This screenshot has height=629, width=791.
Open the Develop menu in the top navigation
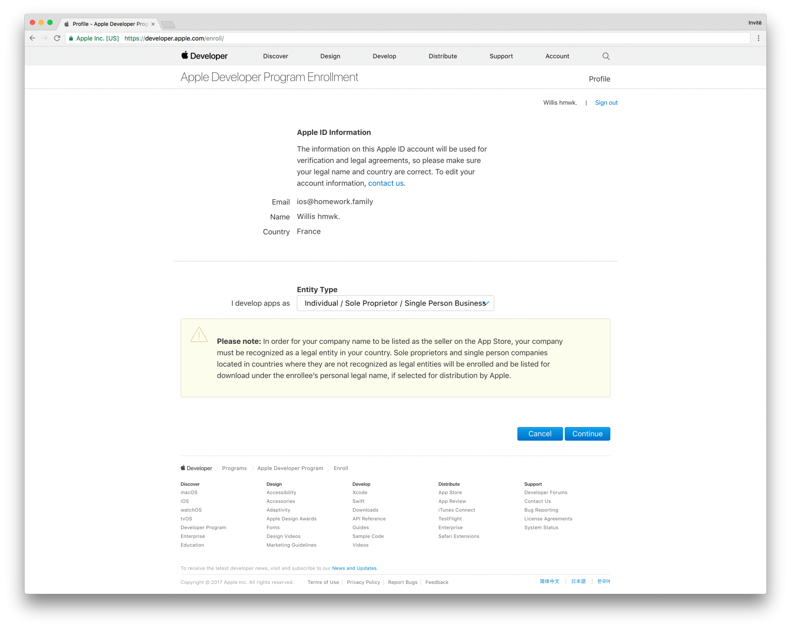[384, 56]
